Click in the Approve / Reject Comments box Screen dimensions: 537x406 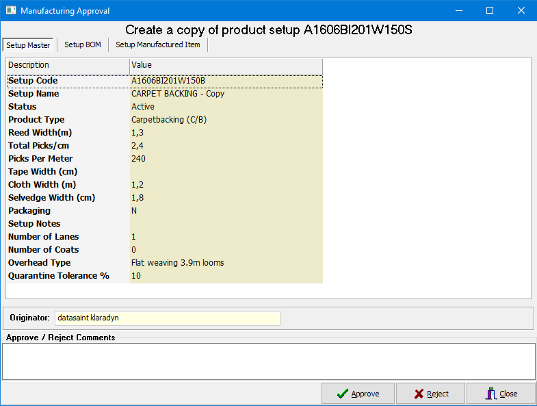[x=268, y=361]
